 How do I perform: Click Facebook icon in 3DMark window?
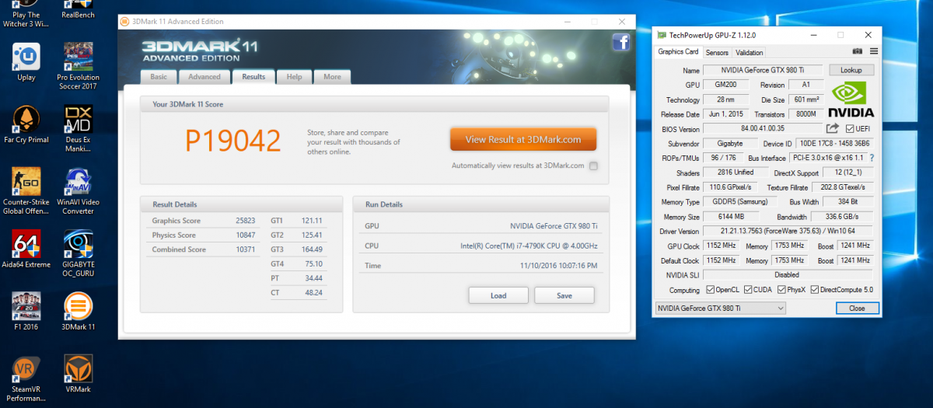(x=621, y=42)
